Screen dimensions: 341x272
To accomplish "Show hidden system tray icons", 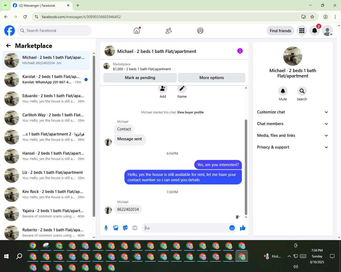I will [289, 256].
